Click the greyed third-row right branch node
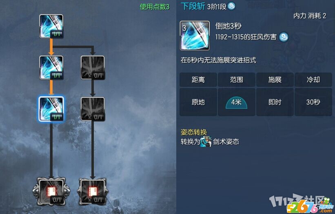The image size is (335, 214). (x=93, y=109)
